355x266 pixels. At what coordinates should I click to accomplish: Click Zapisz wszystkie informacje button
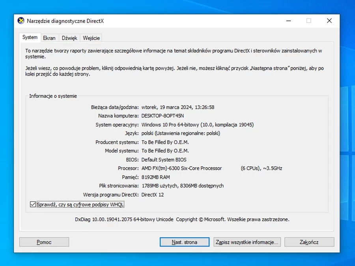pos(247,242)
